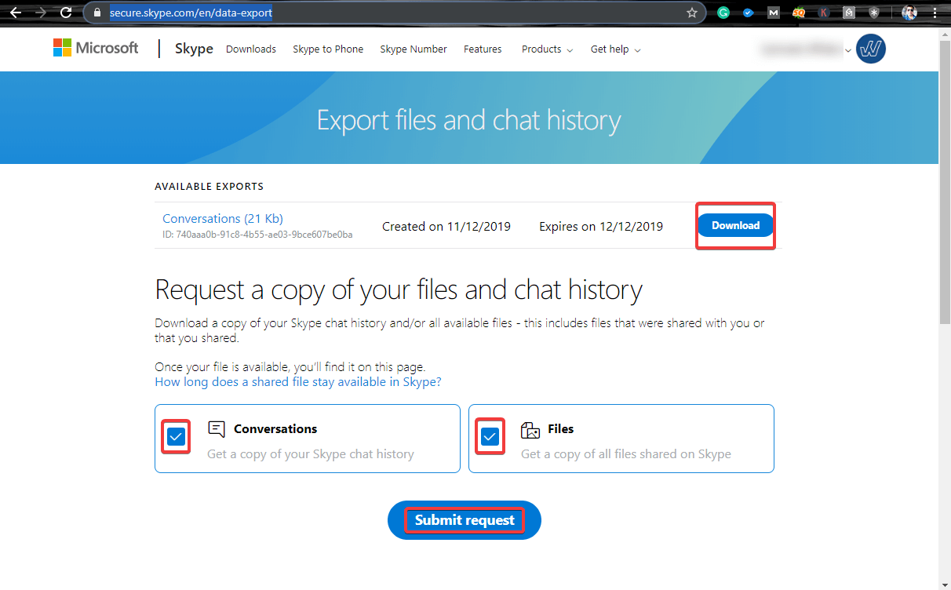The height and width of the screenshot is (590, 951).
Task: Navigate to Skype to Phone
Action: coord(328,49)
